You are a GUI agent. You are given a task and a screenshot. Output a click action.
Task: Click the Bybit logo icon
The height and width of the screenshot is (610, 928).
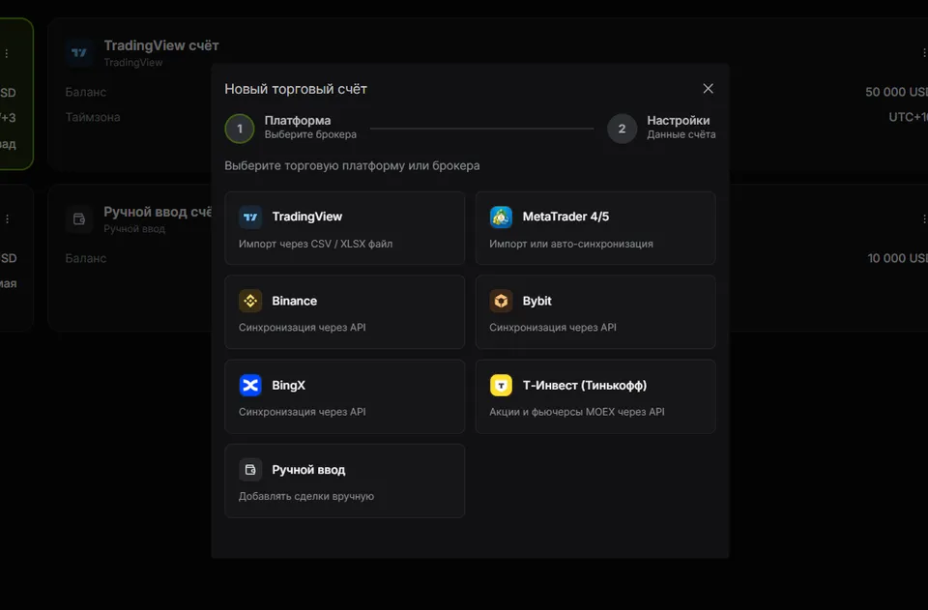[x=501, y=301]
